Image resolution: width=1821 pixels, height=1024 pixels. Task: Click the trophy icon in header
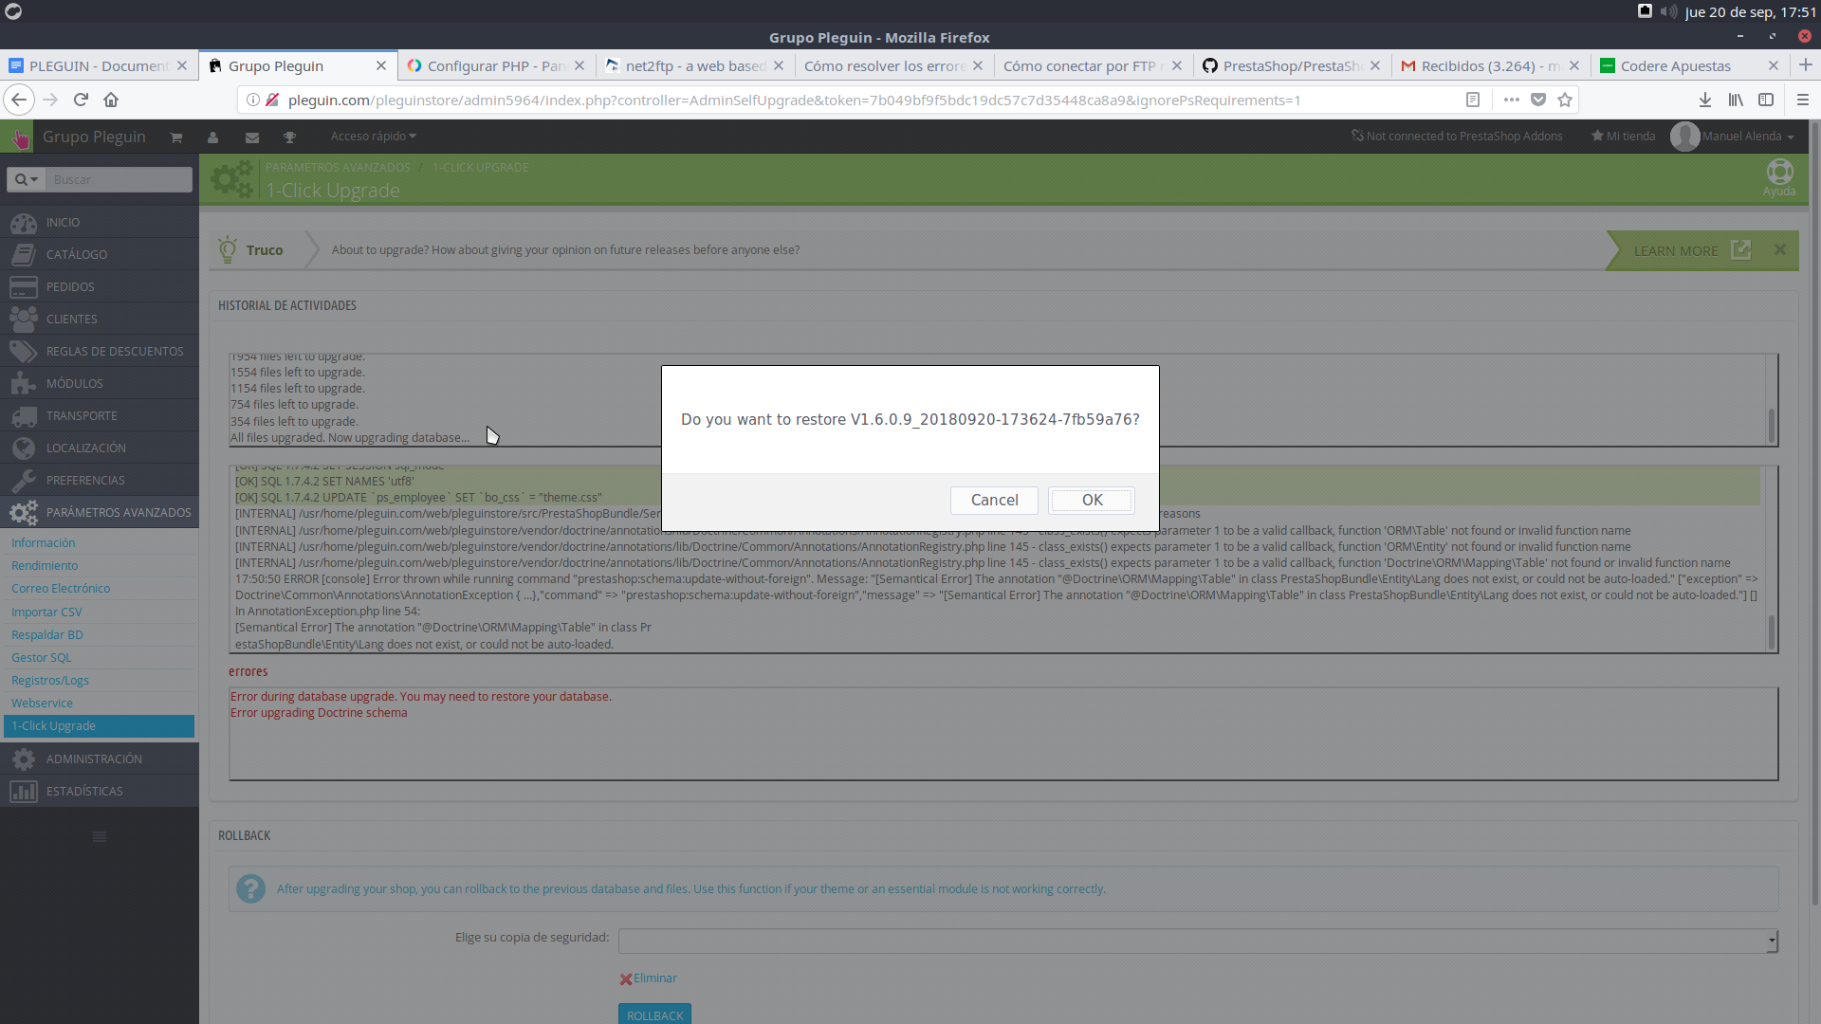pos(290,137)
